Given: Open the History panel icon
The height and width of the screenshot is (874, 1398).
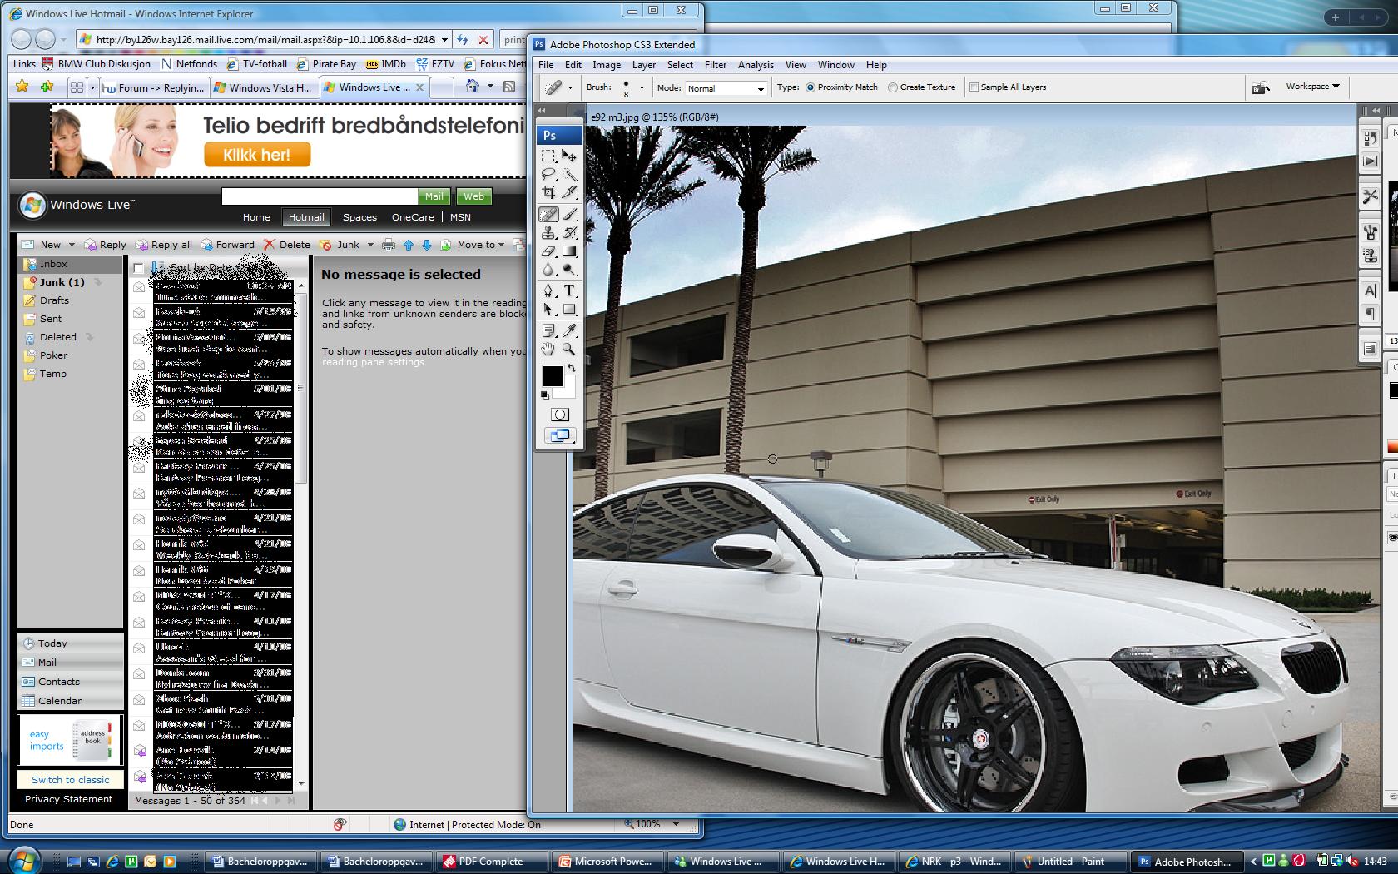Looking at the screenshot, I should (1370, 139).
